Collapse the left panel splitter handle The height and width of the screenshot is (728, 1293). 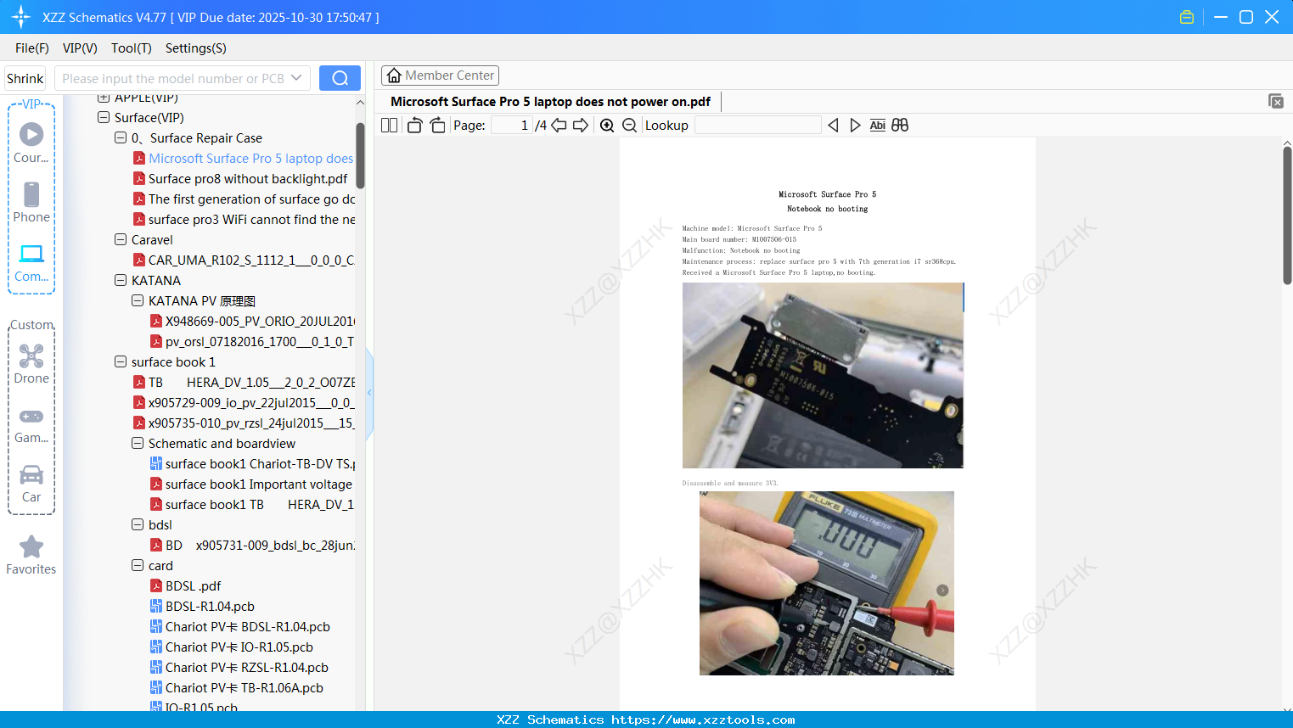(369, 393)
